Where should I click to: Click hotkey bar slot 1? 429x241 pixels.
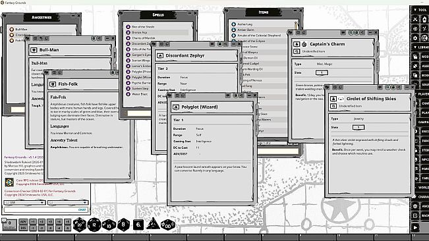tap(18, 237)
